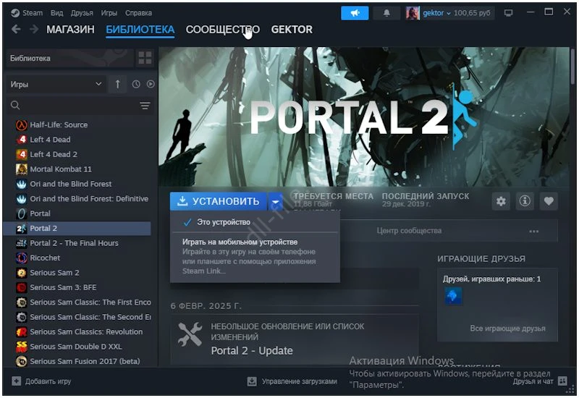Click Serious Sam Classics: Revolution icon
579x398 pixels.
22,331
